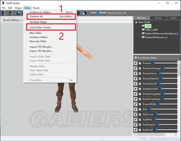Click the slider list vertical scrollbar down arrow

point(179,131)
